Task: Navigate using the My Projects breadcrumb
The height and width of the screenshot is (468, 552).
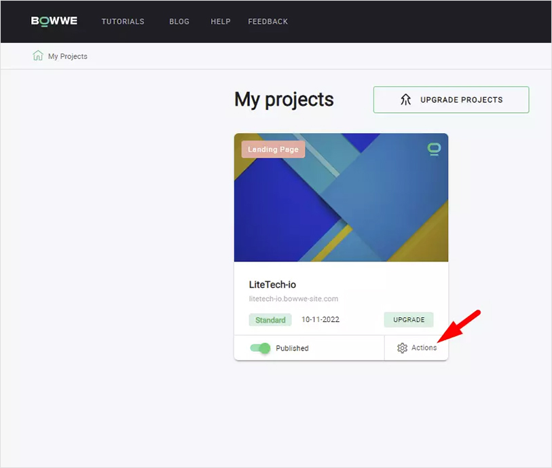Action: click(66, 56)
